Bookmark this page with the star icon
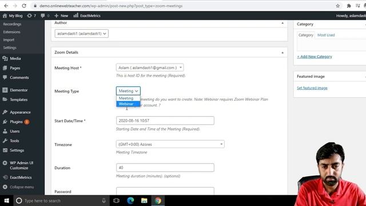The image size is (366, 206). pyautogui.click(x=338, y=6)
